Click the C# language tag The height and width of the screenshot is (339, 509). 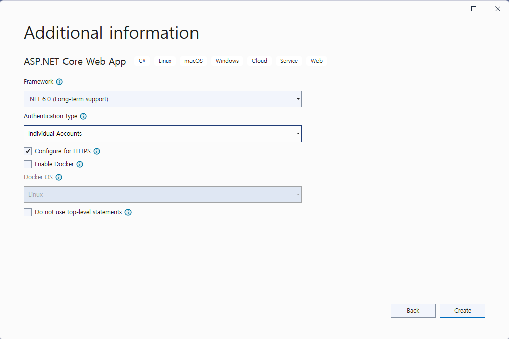pyautogui.click(x=142, y=61)
